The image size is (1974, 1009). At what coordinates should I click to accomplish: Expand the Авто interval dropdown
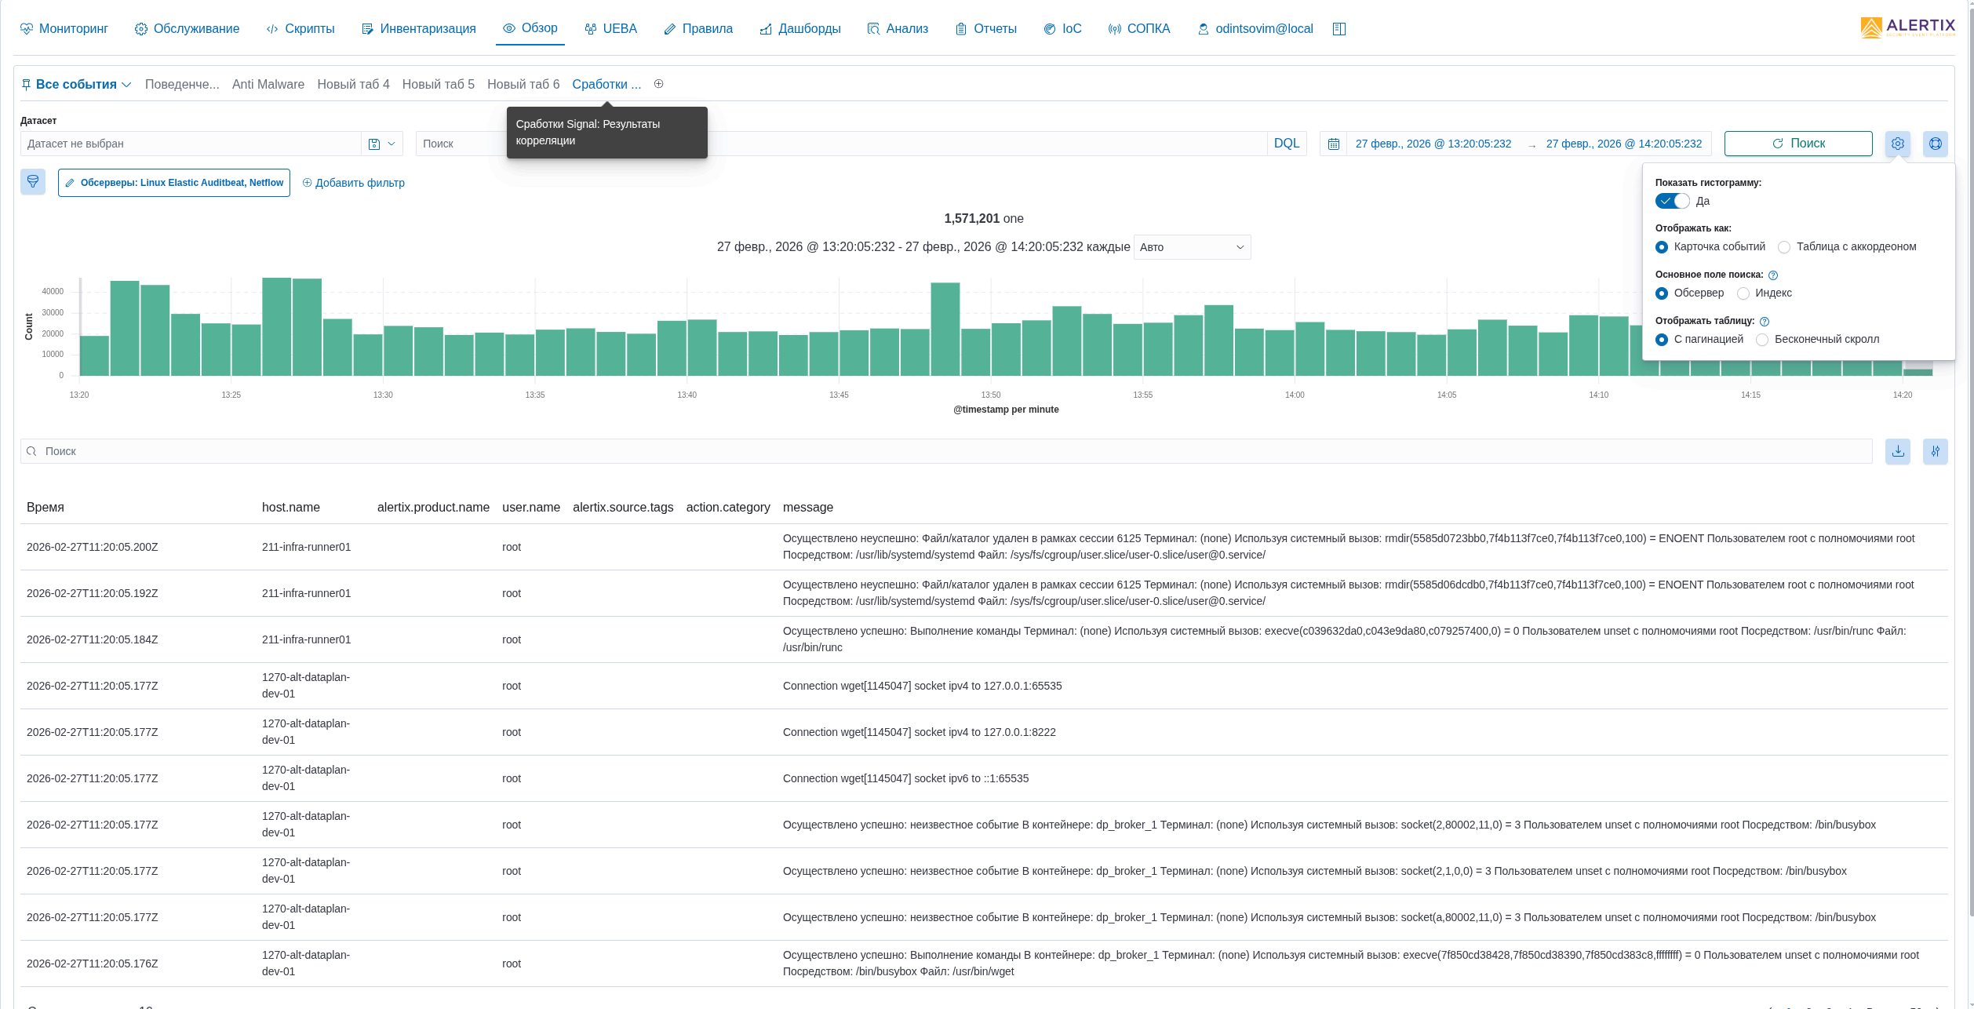coord(1191,247)
